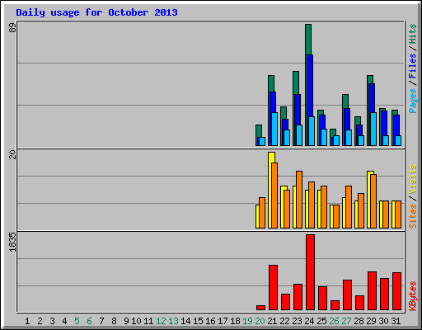Image resolution: width=422 pixels, height=330 pixels.
Task: Click green weekend day label 13
Action: point(173,321)
